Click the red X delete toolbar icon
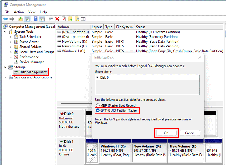Image resolution: width=226 pixels, height=165 pixels. [57, 19]
